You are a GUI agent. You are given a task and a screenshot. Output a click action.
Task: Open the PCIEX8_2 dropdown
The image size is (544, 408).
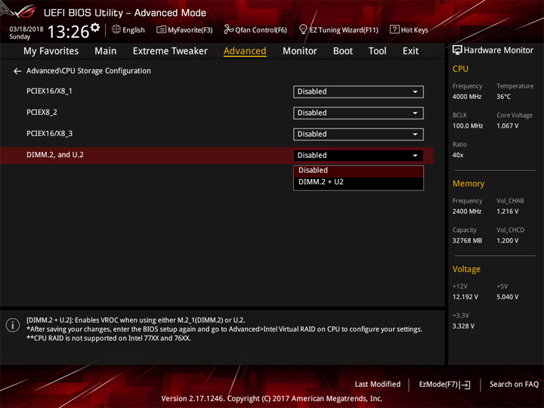click(x=358, y=113)
